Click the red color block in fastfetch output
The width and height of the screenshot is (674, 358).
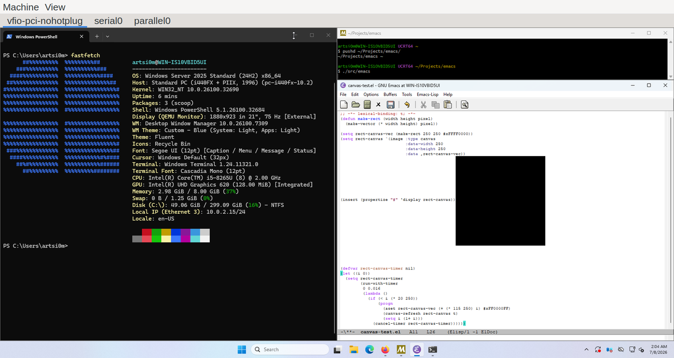click(147, 232)
